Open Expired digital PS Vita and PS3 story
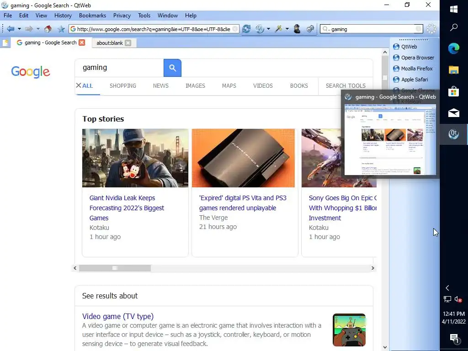 (242, 203)
